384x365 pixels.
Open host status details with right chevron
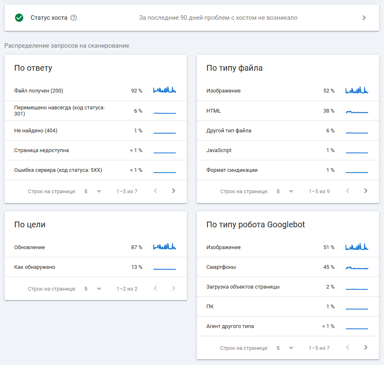point(364,18)
